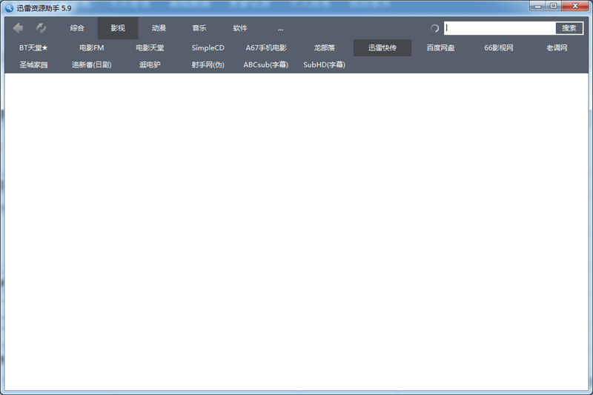The height and width of the screenshot is (395, 593).
Task: Select the ABCsub(字幕) subtitle source
Action: click(266, 64)
